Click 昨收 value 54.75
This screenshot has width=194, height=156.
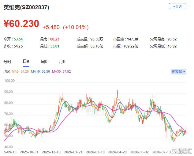(18, 46)
